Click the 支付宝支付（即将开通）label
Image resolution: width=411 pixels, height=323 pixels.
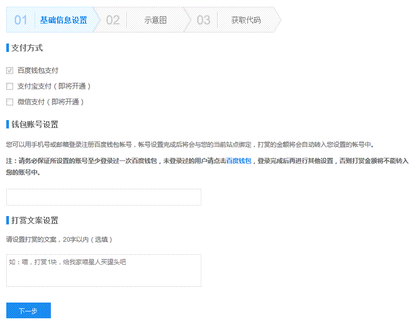[x=54, y=86]
